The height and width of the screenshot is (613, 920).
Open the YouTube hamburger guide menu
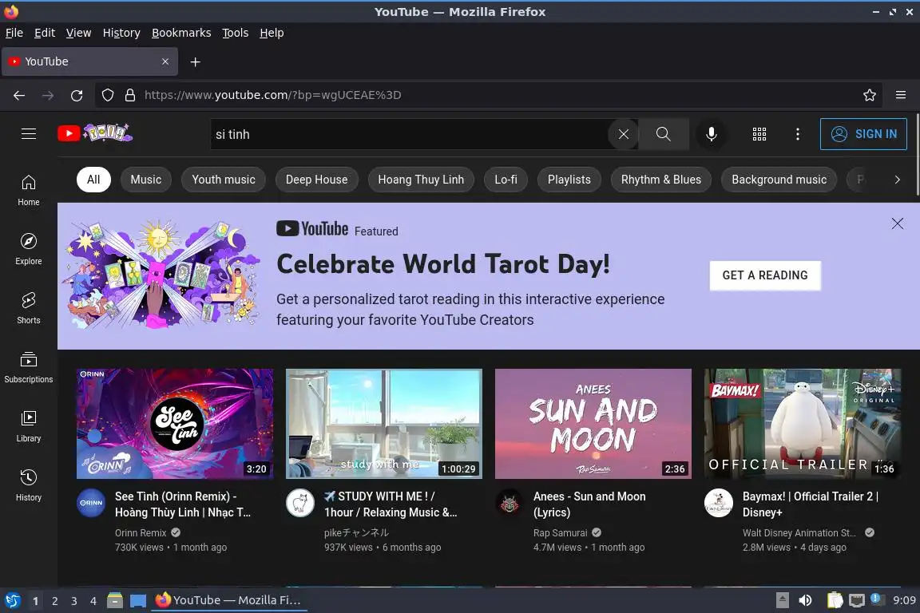click(28, 134)
